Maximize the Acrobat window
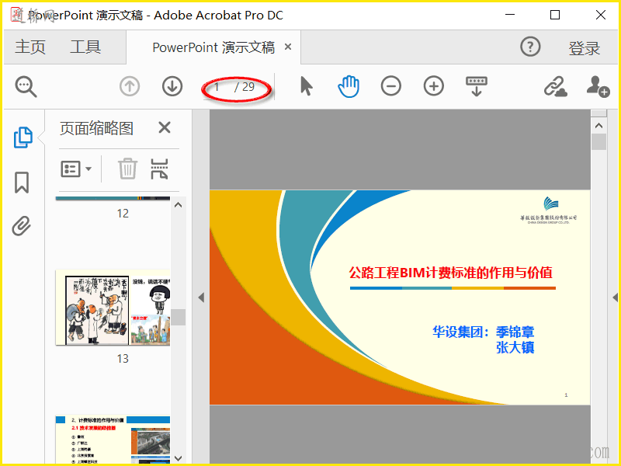 click(x=555, y=15)
